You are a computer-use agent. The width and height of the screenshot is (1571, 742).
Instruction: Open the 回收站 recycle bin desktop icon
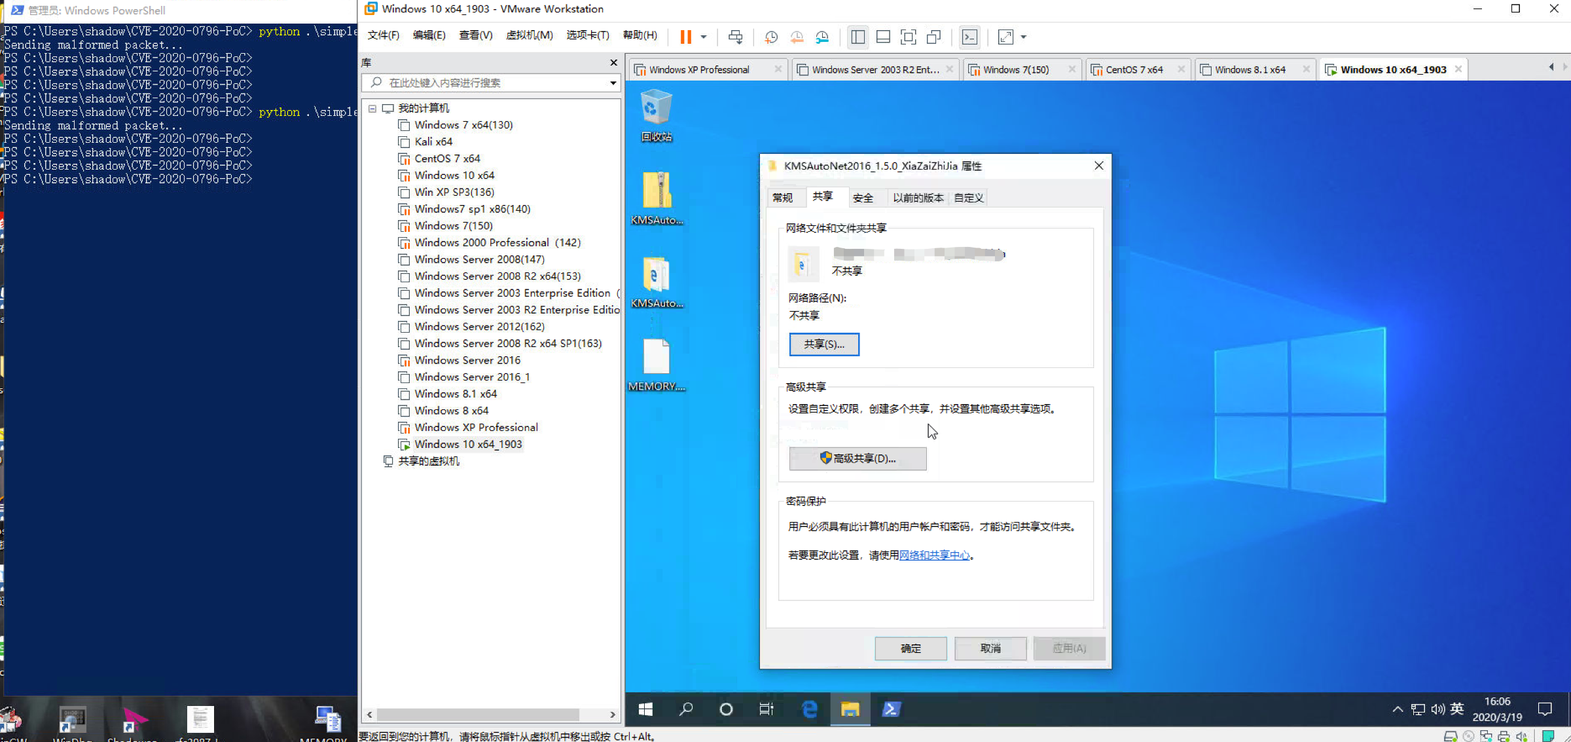[x=656, y=115]
